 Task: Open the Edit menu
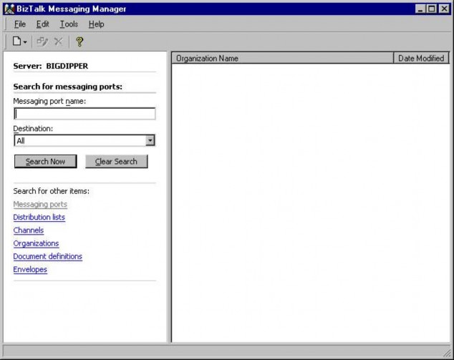pos(42,24)
